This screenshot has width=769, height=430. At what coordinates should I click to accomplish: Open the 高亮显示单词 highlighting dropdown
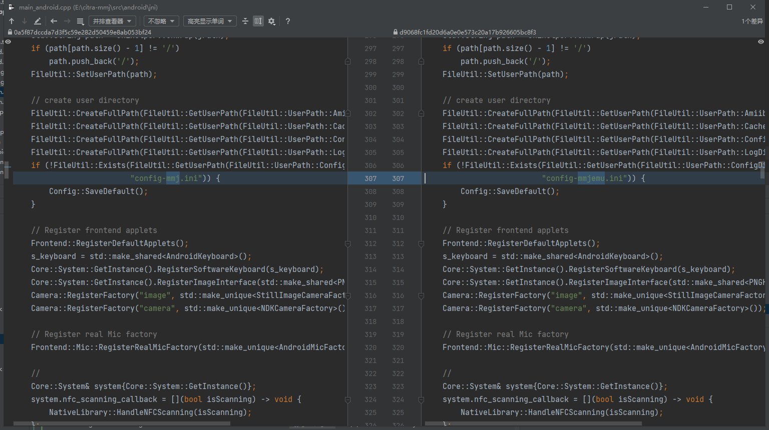click(x=209, y=21)
